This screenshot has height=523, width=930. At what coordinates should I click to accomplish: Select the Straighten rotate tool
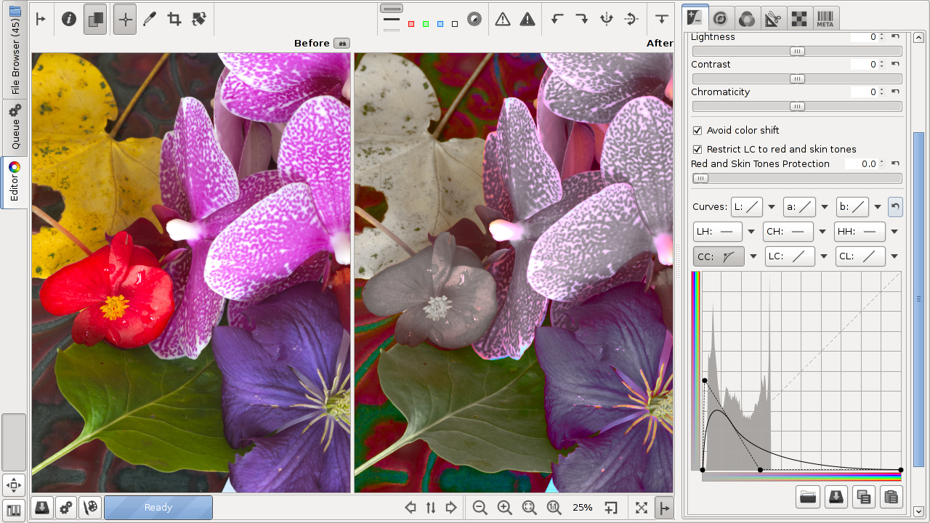(199, 20)
